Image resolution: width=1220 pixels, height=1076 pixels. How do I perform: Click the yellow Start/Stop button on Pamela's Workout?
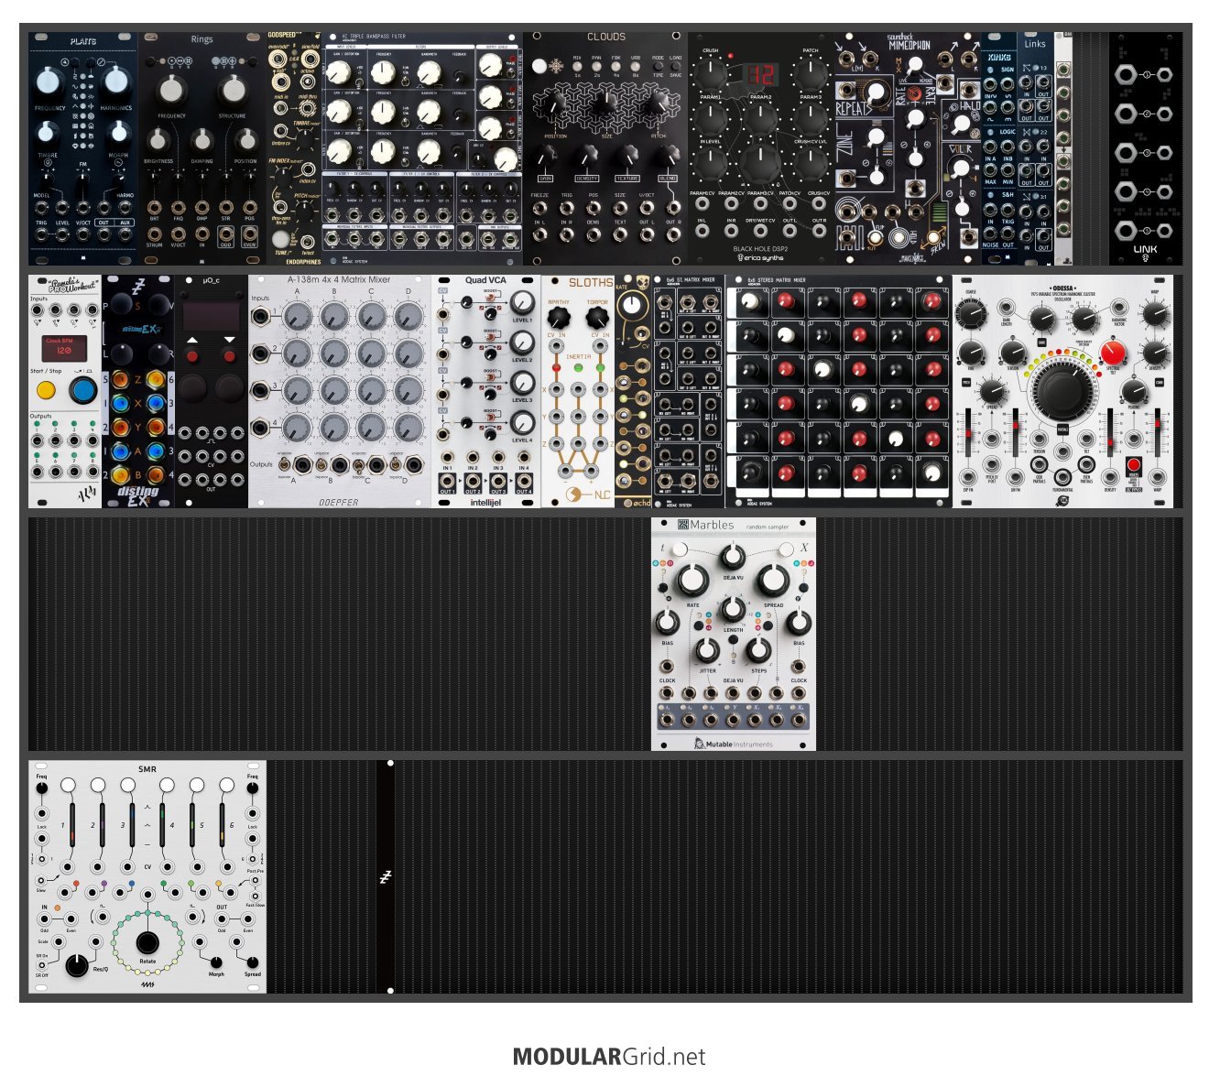pyautogui.click(x=45, y=391)
